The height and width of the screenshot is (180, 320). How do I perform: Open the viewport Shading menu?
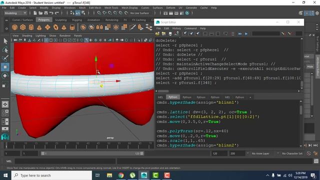click(x=27, y=35)
